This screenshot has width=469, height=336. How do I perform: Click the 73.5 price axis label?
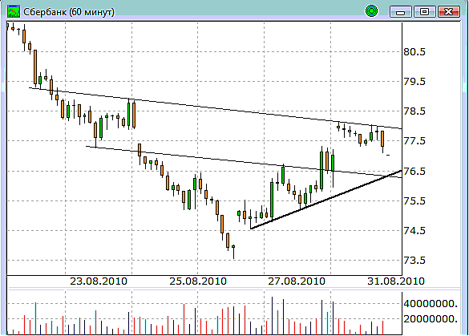click(x=414, y=261)
